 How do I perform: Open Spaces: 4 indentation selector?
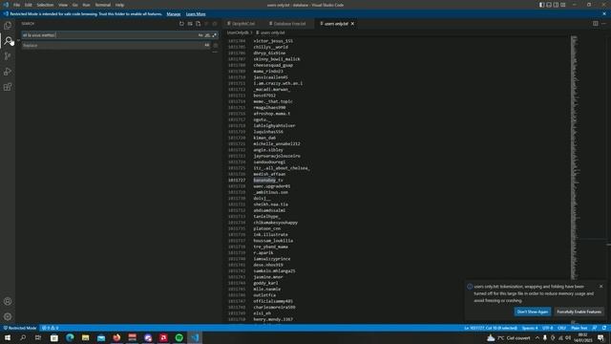tap(530, 328)
